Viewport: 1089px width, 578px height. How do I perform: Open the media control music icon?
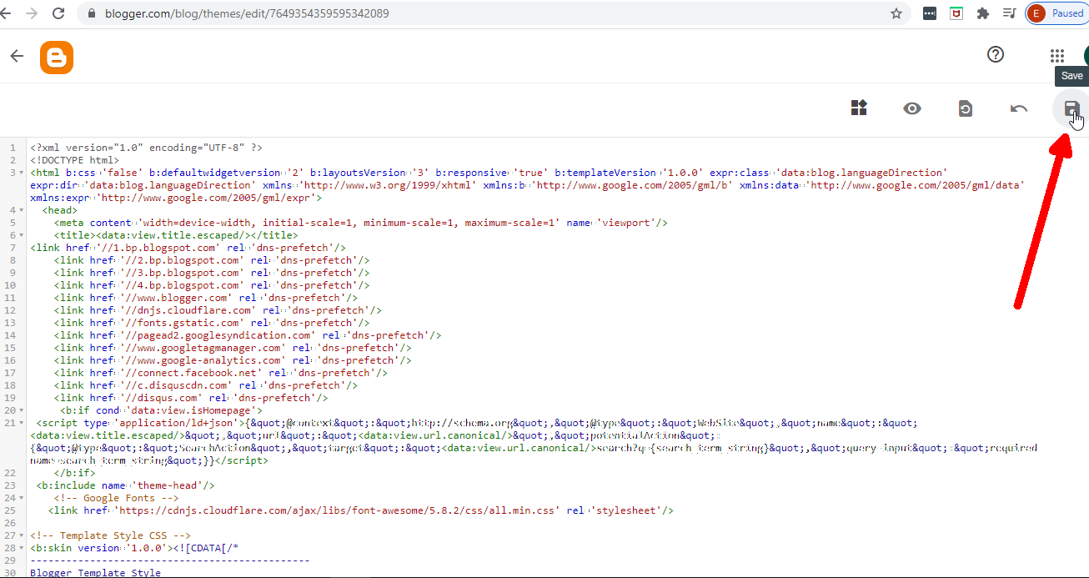(1009, 13)
